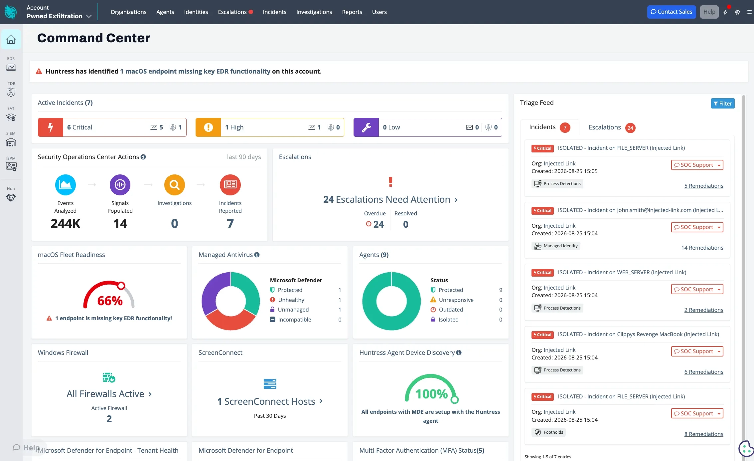Open the 14 Remediations link
Viewport: 754px width, 461px height.
702,248
